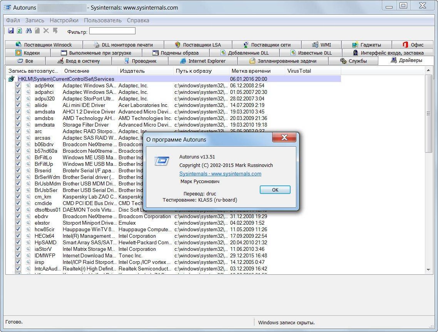Switch to the Все tab
The height and width of the screenshot is (332, 438).
click(25, 61)
